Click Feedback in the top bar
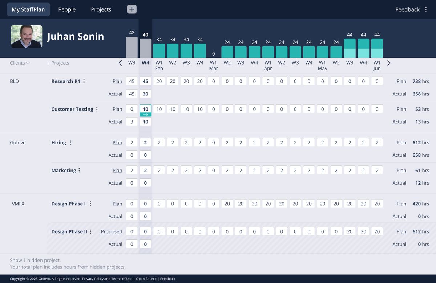Image resolution: width=436 pixels, height=283 pixels. click(407, 9)
